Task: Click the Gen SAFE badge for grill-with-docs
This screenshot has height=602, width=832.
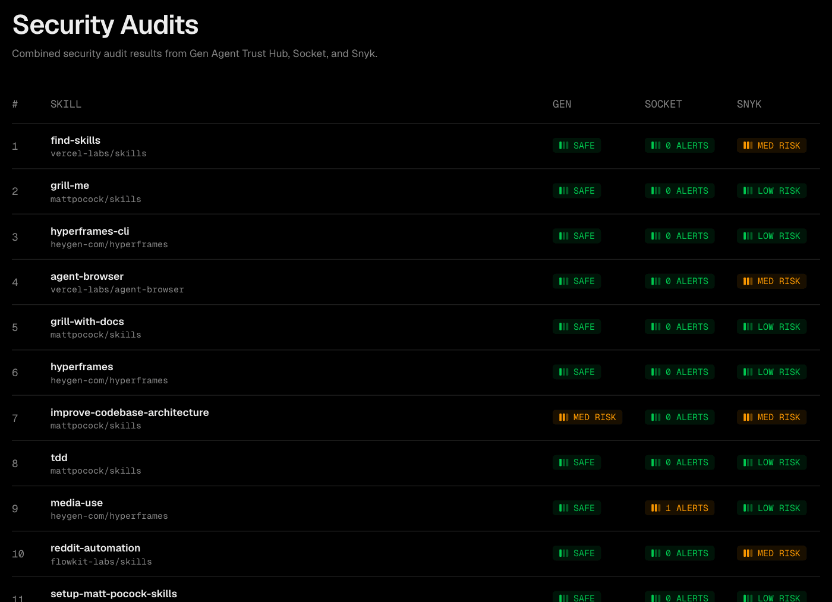Action: 576,327
